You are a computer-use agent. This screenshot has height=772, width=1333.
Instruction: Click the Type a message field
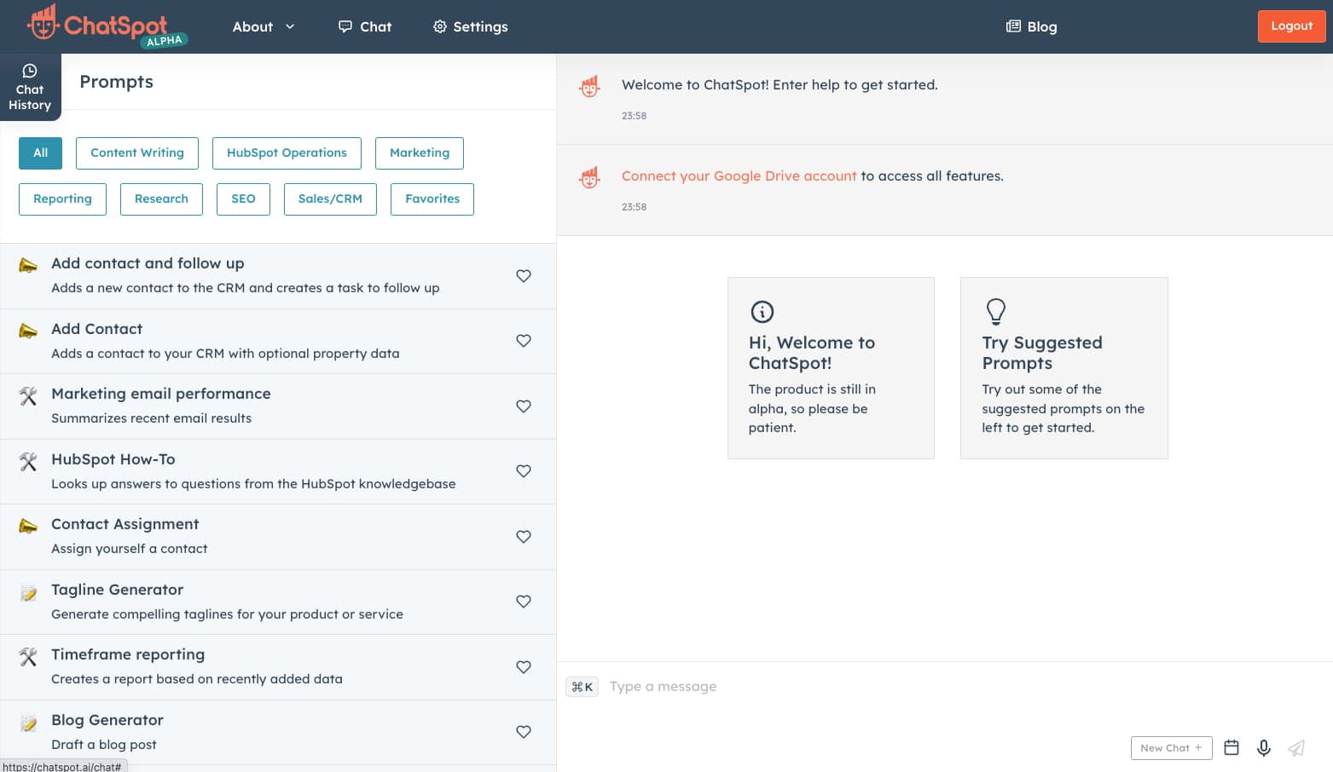tap(853, 687)
